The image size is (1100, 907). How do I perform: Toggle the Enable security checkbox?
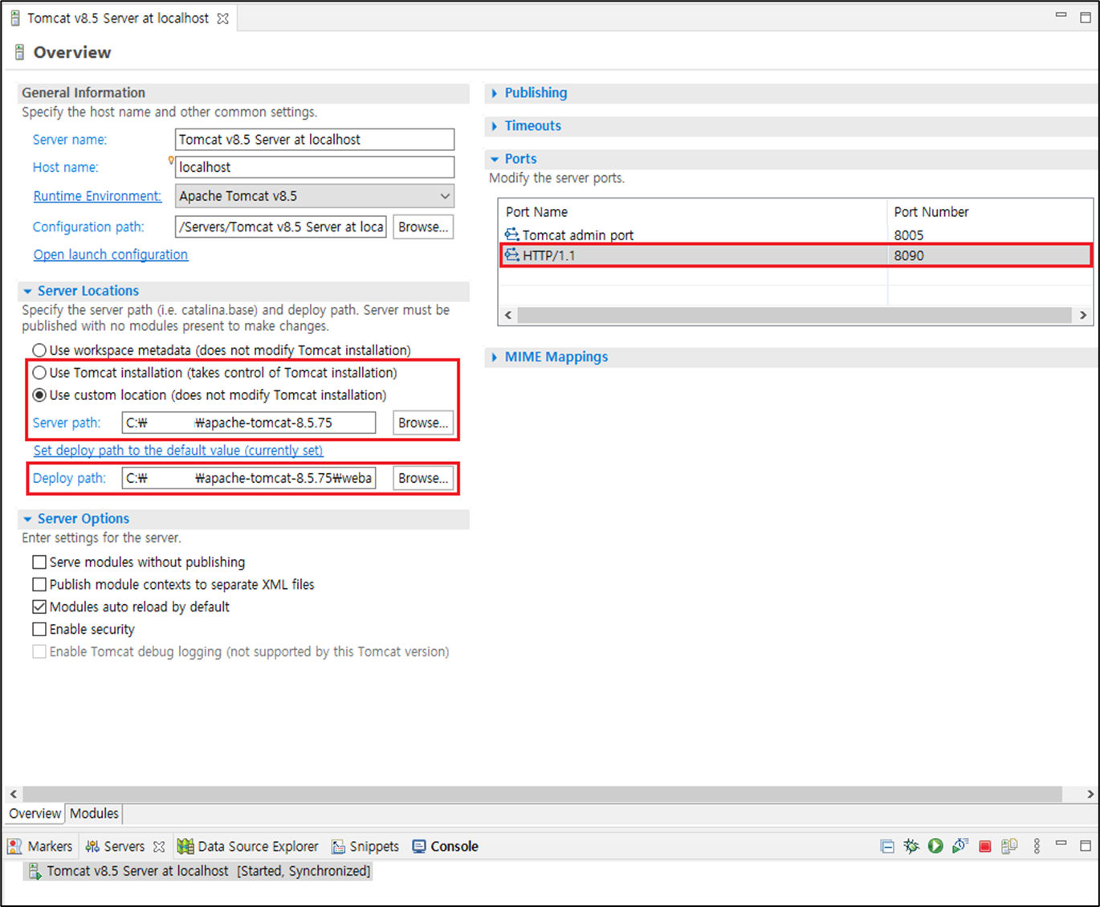39,630
